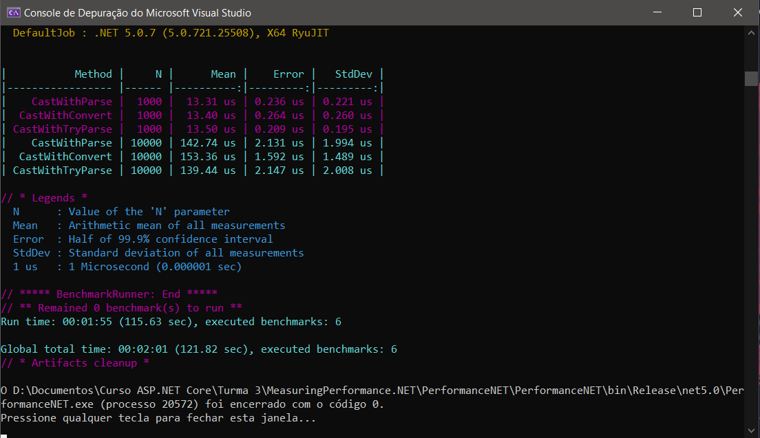Screen dimensions: 760x438
Task: Click the error value '0.264 us'
Action: (x=279, y=116)
